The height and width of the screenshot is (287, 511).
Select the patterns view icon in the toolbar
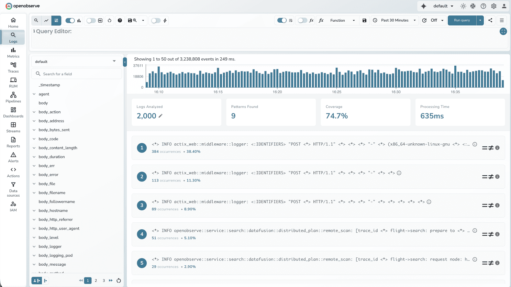(56, 20)
